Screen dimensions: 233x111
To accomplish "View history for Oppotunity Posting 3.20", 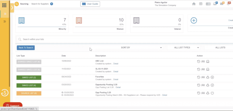I will (x=198, y=85).
